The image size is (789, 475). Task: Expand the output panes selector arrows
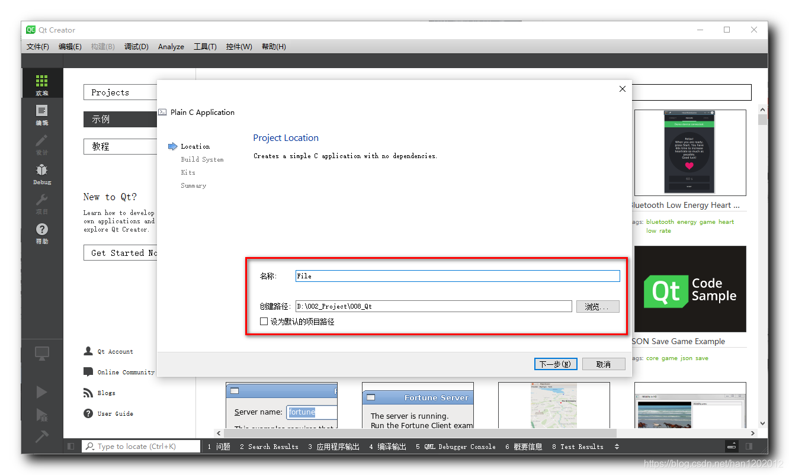(x=617, y=447)
